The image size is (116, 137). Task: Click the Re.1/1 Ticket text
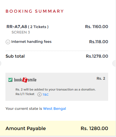tap(25, 94)
